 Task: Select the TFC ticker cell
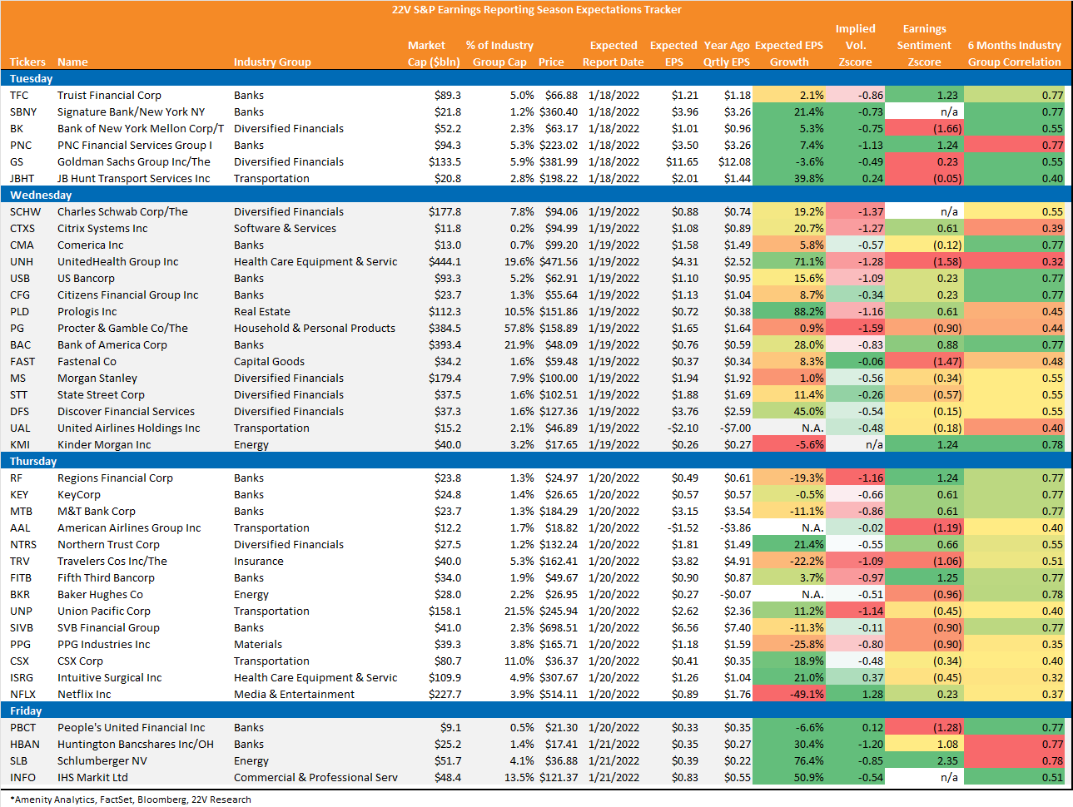tap(19, 95)
